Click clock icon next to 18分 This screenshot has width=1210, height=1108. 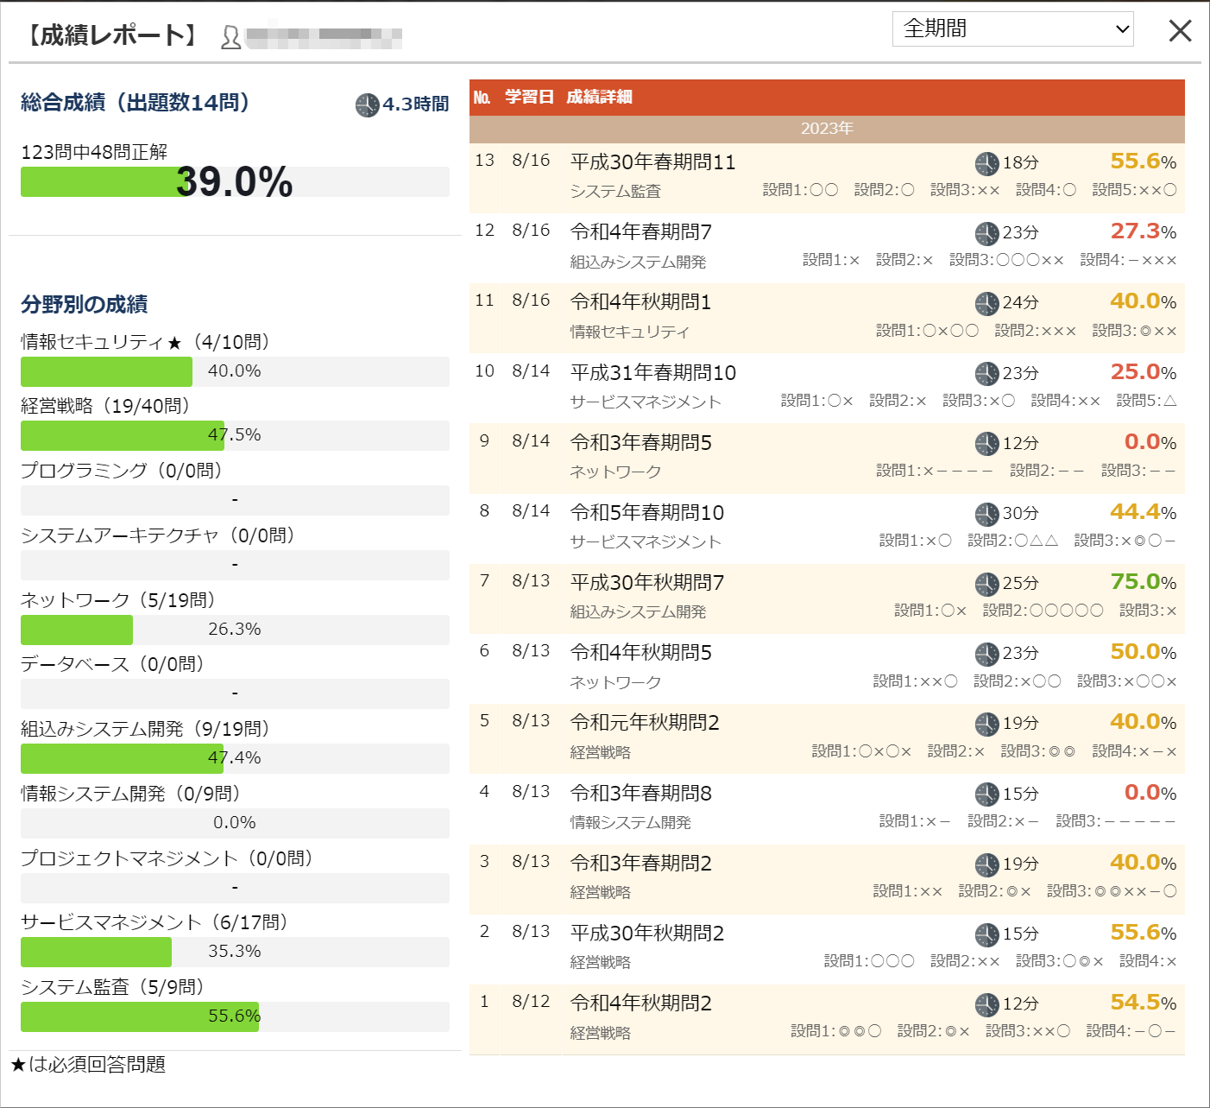coord(986,163)
